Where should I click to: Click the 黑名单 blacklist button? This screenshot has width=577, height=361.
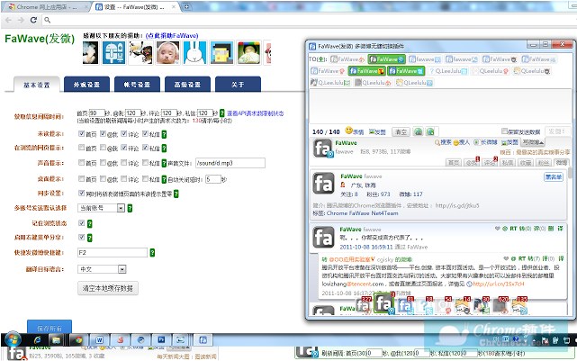554,177
